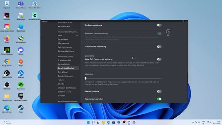Image resolution: width=222 pixels, height=125 pixels.
Task: Toggle Geräuschreduzierung switch
Action: (159, 25)
